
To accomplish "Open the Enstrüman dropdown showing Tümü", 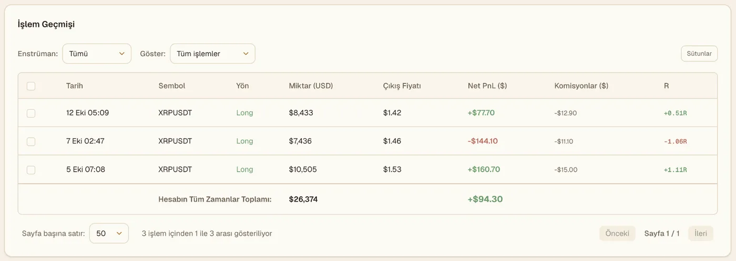I will click(97, 54).
